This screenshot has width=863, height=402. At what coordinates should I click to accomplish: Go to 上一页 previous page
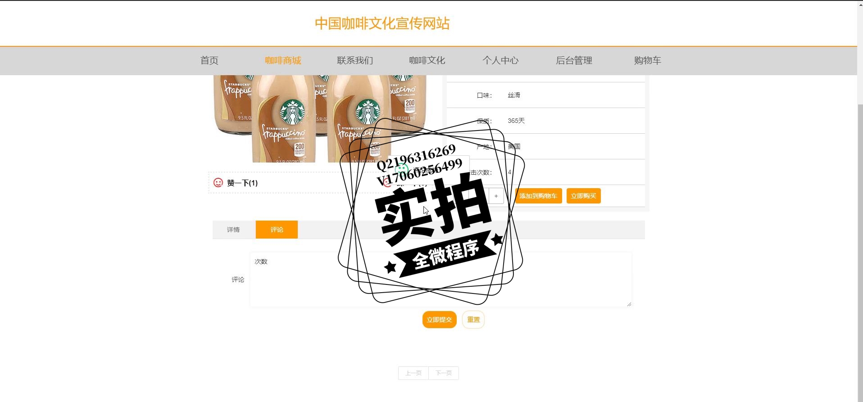[413, 373]
